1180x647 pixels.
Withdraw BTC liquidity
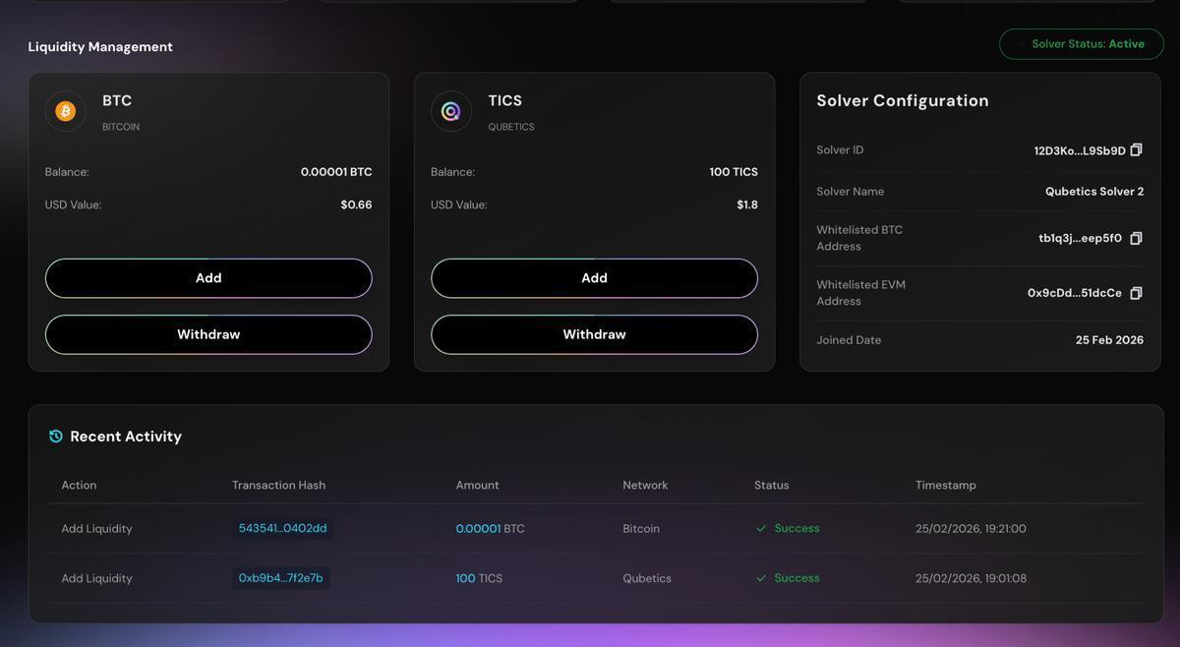pos(208,334)
